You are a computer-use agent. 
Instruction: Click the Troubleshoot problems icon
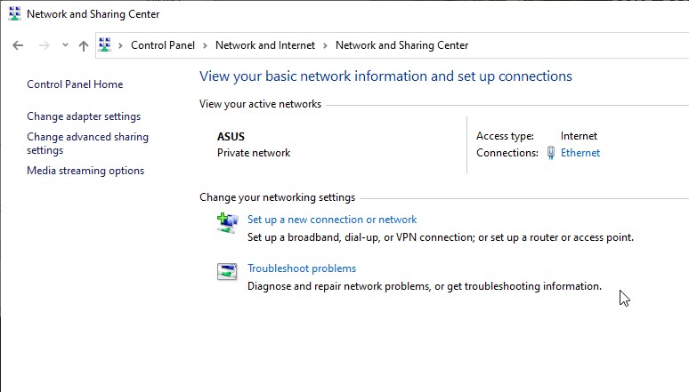coord(227,271)
